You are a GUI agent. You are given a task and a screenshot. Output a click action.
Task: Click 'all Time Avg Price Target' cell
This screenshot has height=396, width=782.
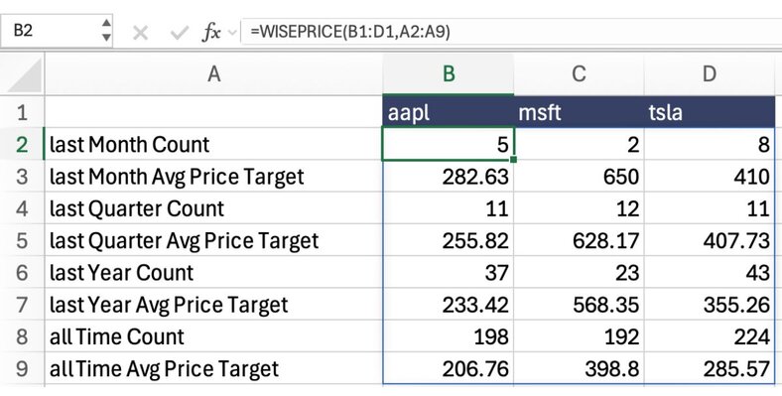pos(213,368)
